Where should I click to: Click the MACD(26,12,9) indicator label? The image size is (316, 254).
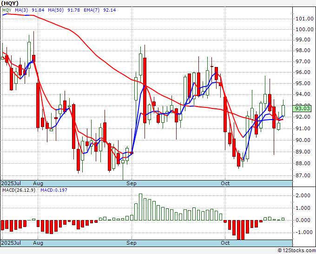pos(19,190)
